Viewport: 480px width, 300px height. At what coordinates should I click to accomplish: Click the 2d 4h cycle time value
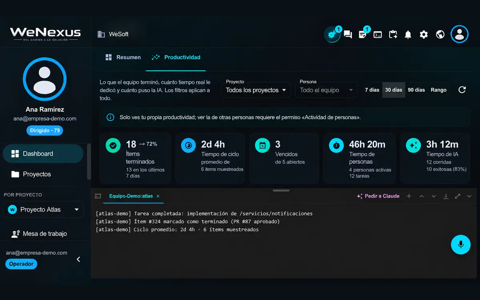coord(213,144)
